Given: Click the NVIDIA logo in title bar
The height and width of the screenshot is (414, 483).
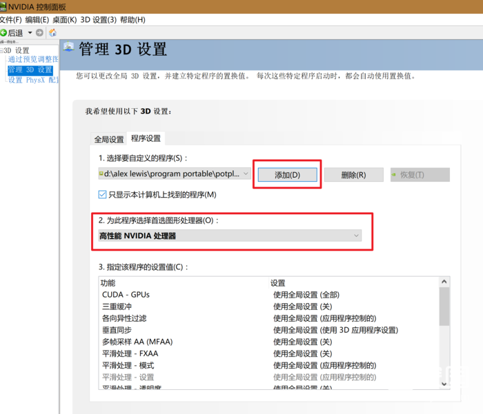Looking at the screenshot, I should 3,6.
